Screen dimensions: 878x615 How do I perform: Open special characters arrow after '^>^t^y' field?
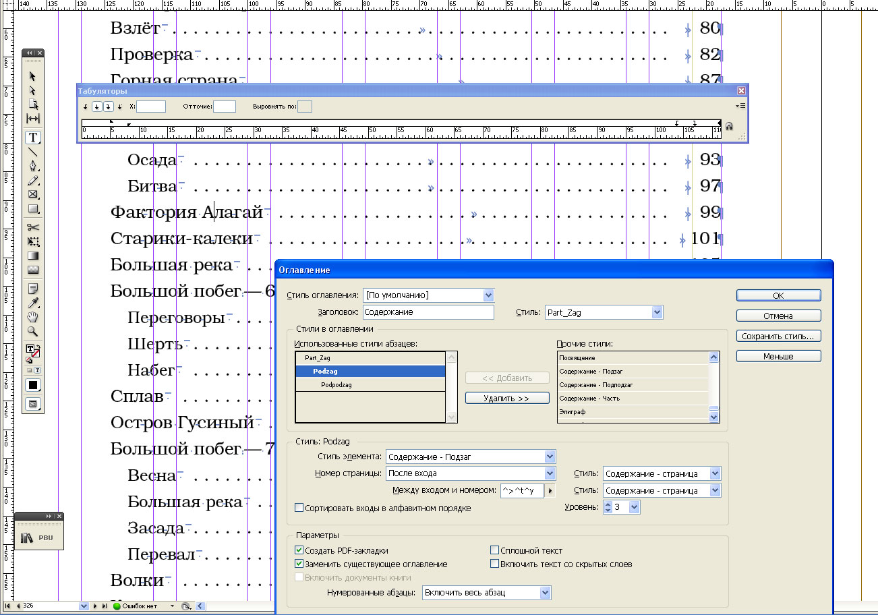[x=550, y=491]
